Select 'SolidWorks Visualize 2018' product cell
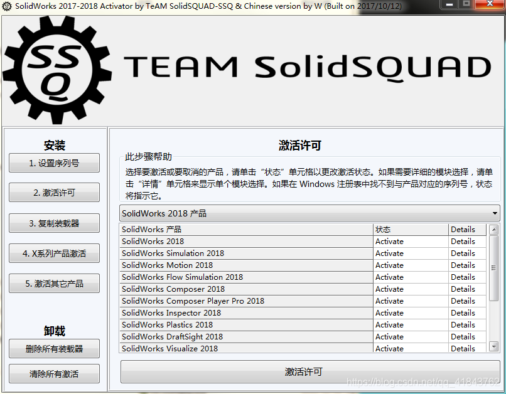The image size is (506, 394). (246, 348)
